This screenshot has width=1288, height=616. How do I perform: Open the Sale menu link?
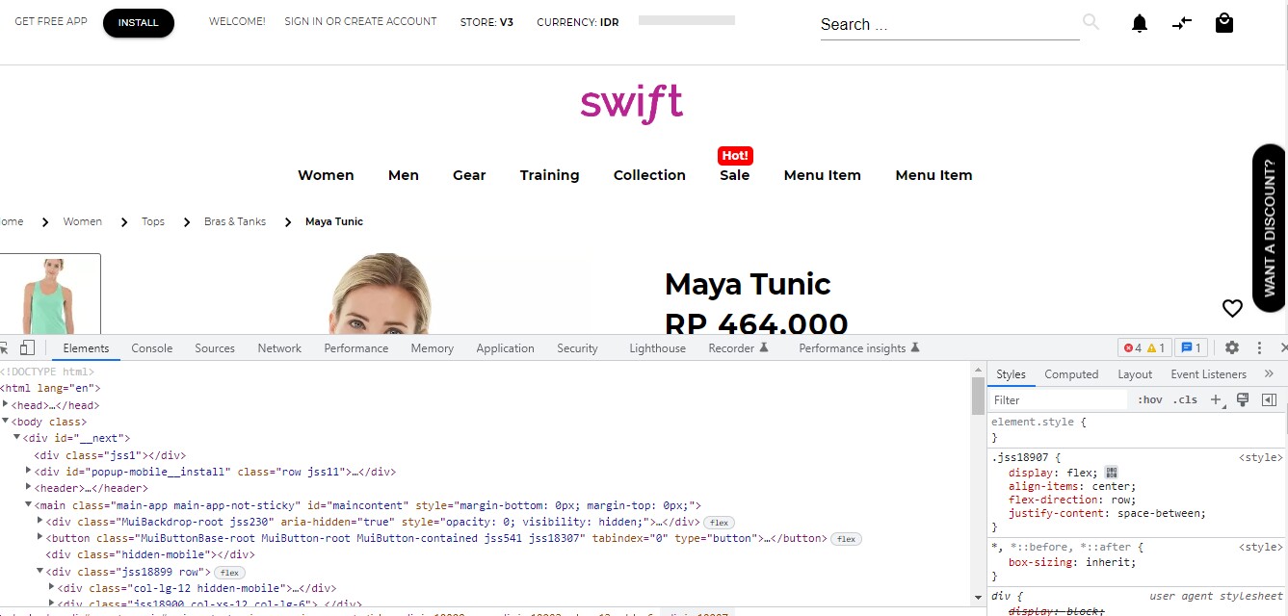coord(734,175)
